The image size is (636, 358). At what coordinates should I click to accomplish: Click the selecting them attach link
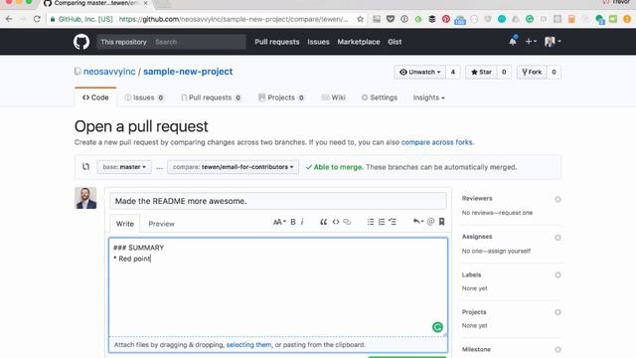(248, 345)
